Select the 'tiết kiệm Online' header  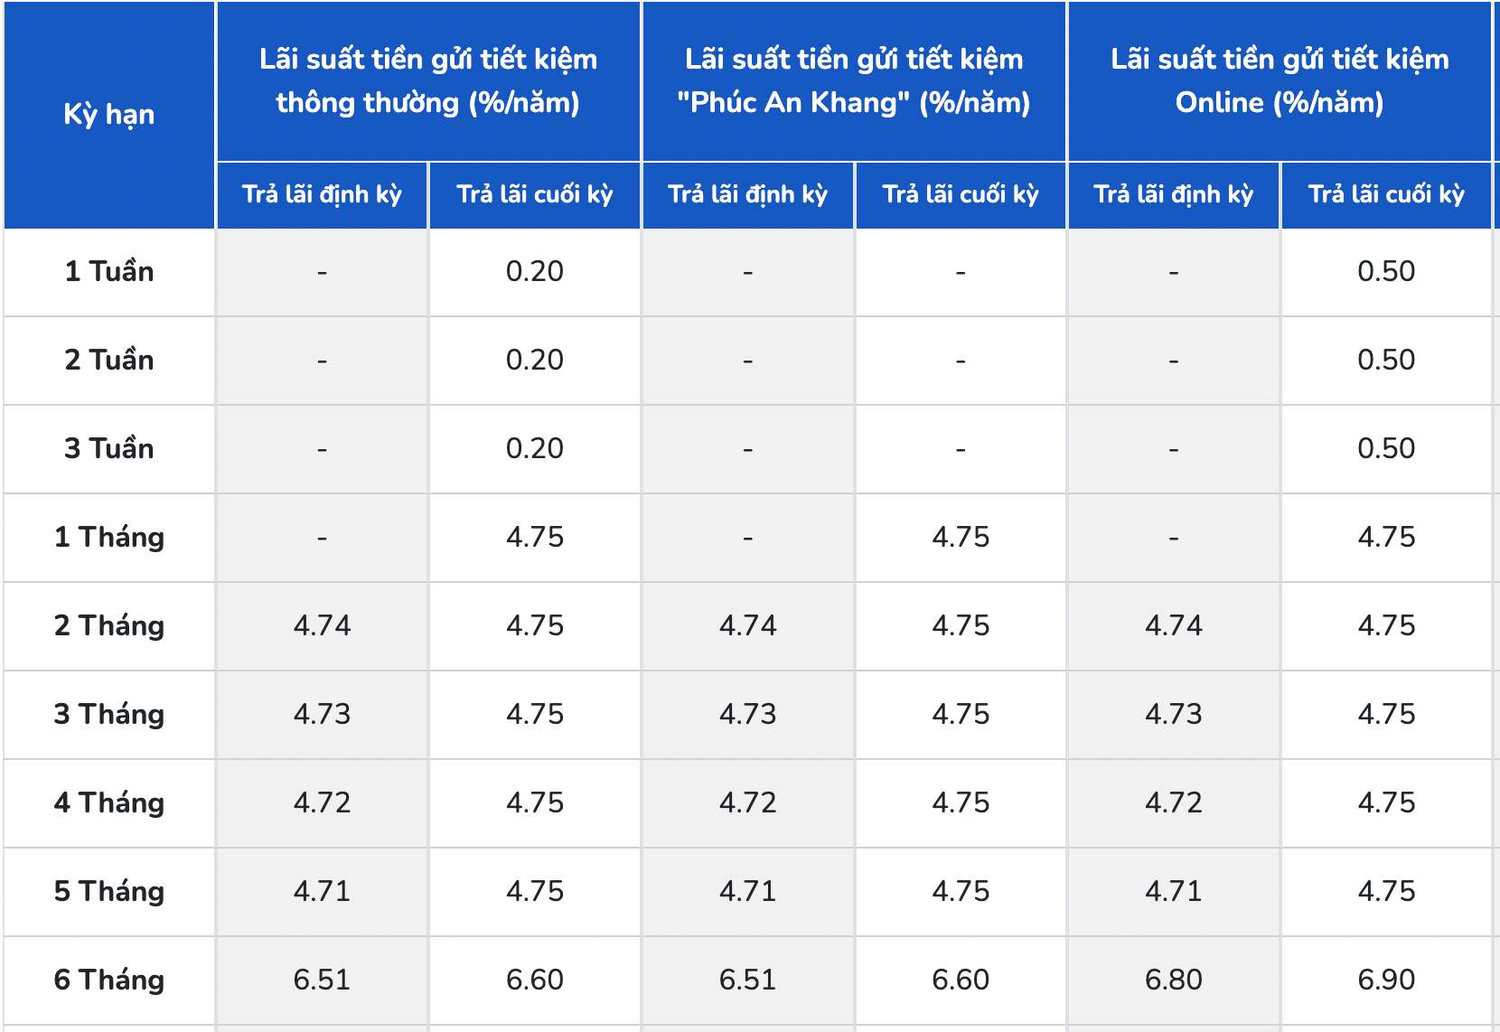point(1280,81)
